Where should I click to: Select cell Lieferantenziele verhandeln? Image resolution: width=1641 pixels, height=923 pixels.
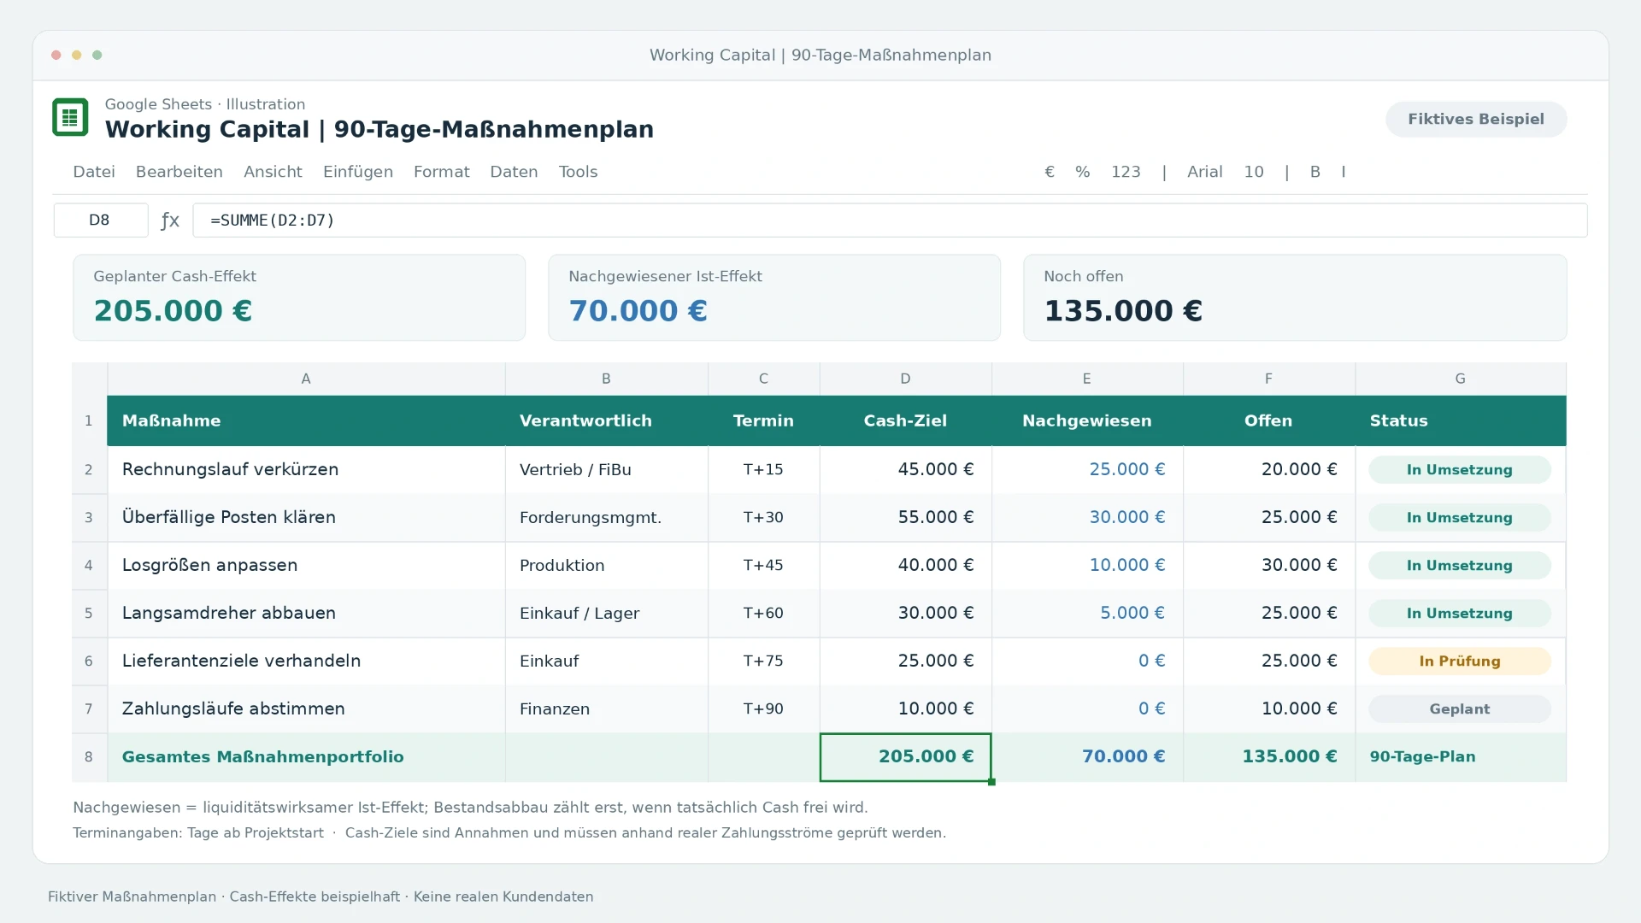coord(306,661)
